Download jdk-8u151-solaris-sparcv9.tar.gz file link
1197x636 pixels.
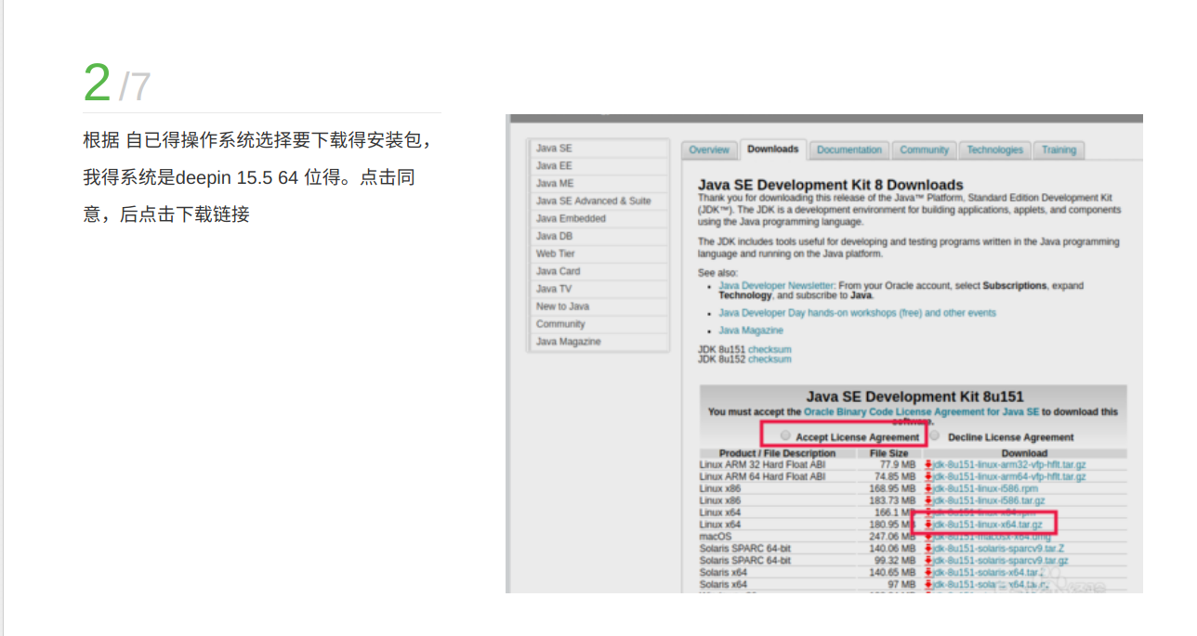click(1000, 562)
